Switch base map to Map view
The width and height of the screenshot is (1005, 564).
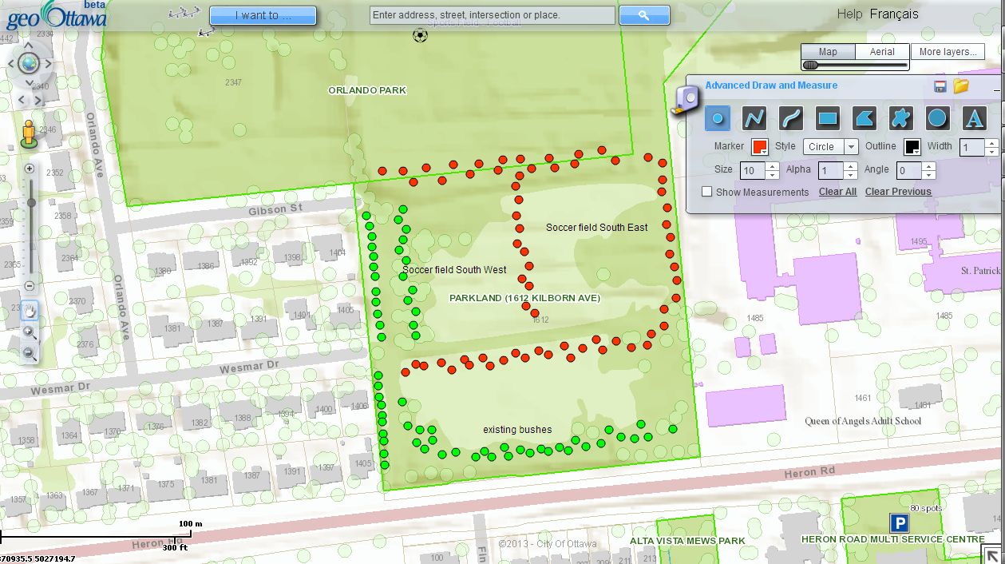(828, 52)
